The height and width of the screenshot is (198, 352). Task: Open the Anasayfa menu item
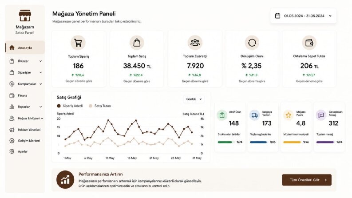[x=25, y=48]
